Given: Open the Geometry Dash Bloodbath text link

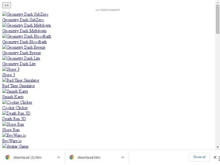Looking at the screenshot, I should click(24, 42).
